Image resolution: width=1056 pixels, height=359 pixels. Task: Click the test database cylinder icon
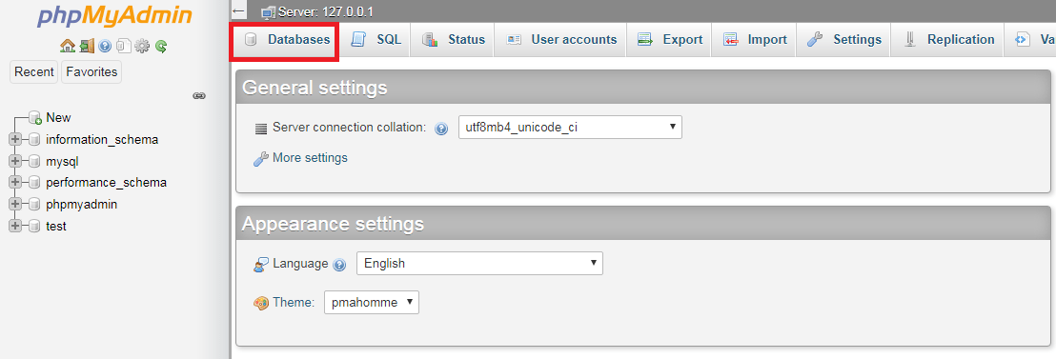tap(34, 227)
